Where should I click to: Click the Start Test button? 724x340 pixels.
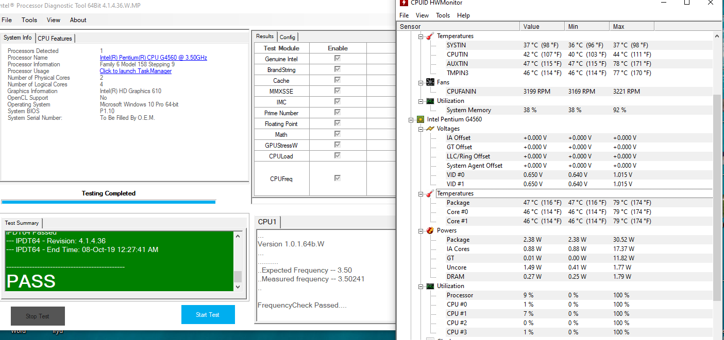208,315
